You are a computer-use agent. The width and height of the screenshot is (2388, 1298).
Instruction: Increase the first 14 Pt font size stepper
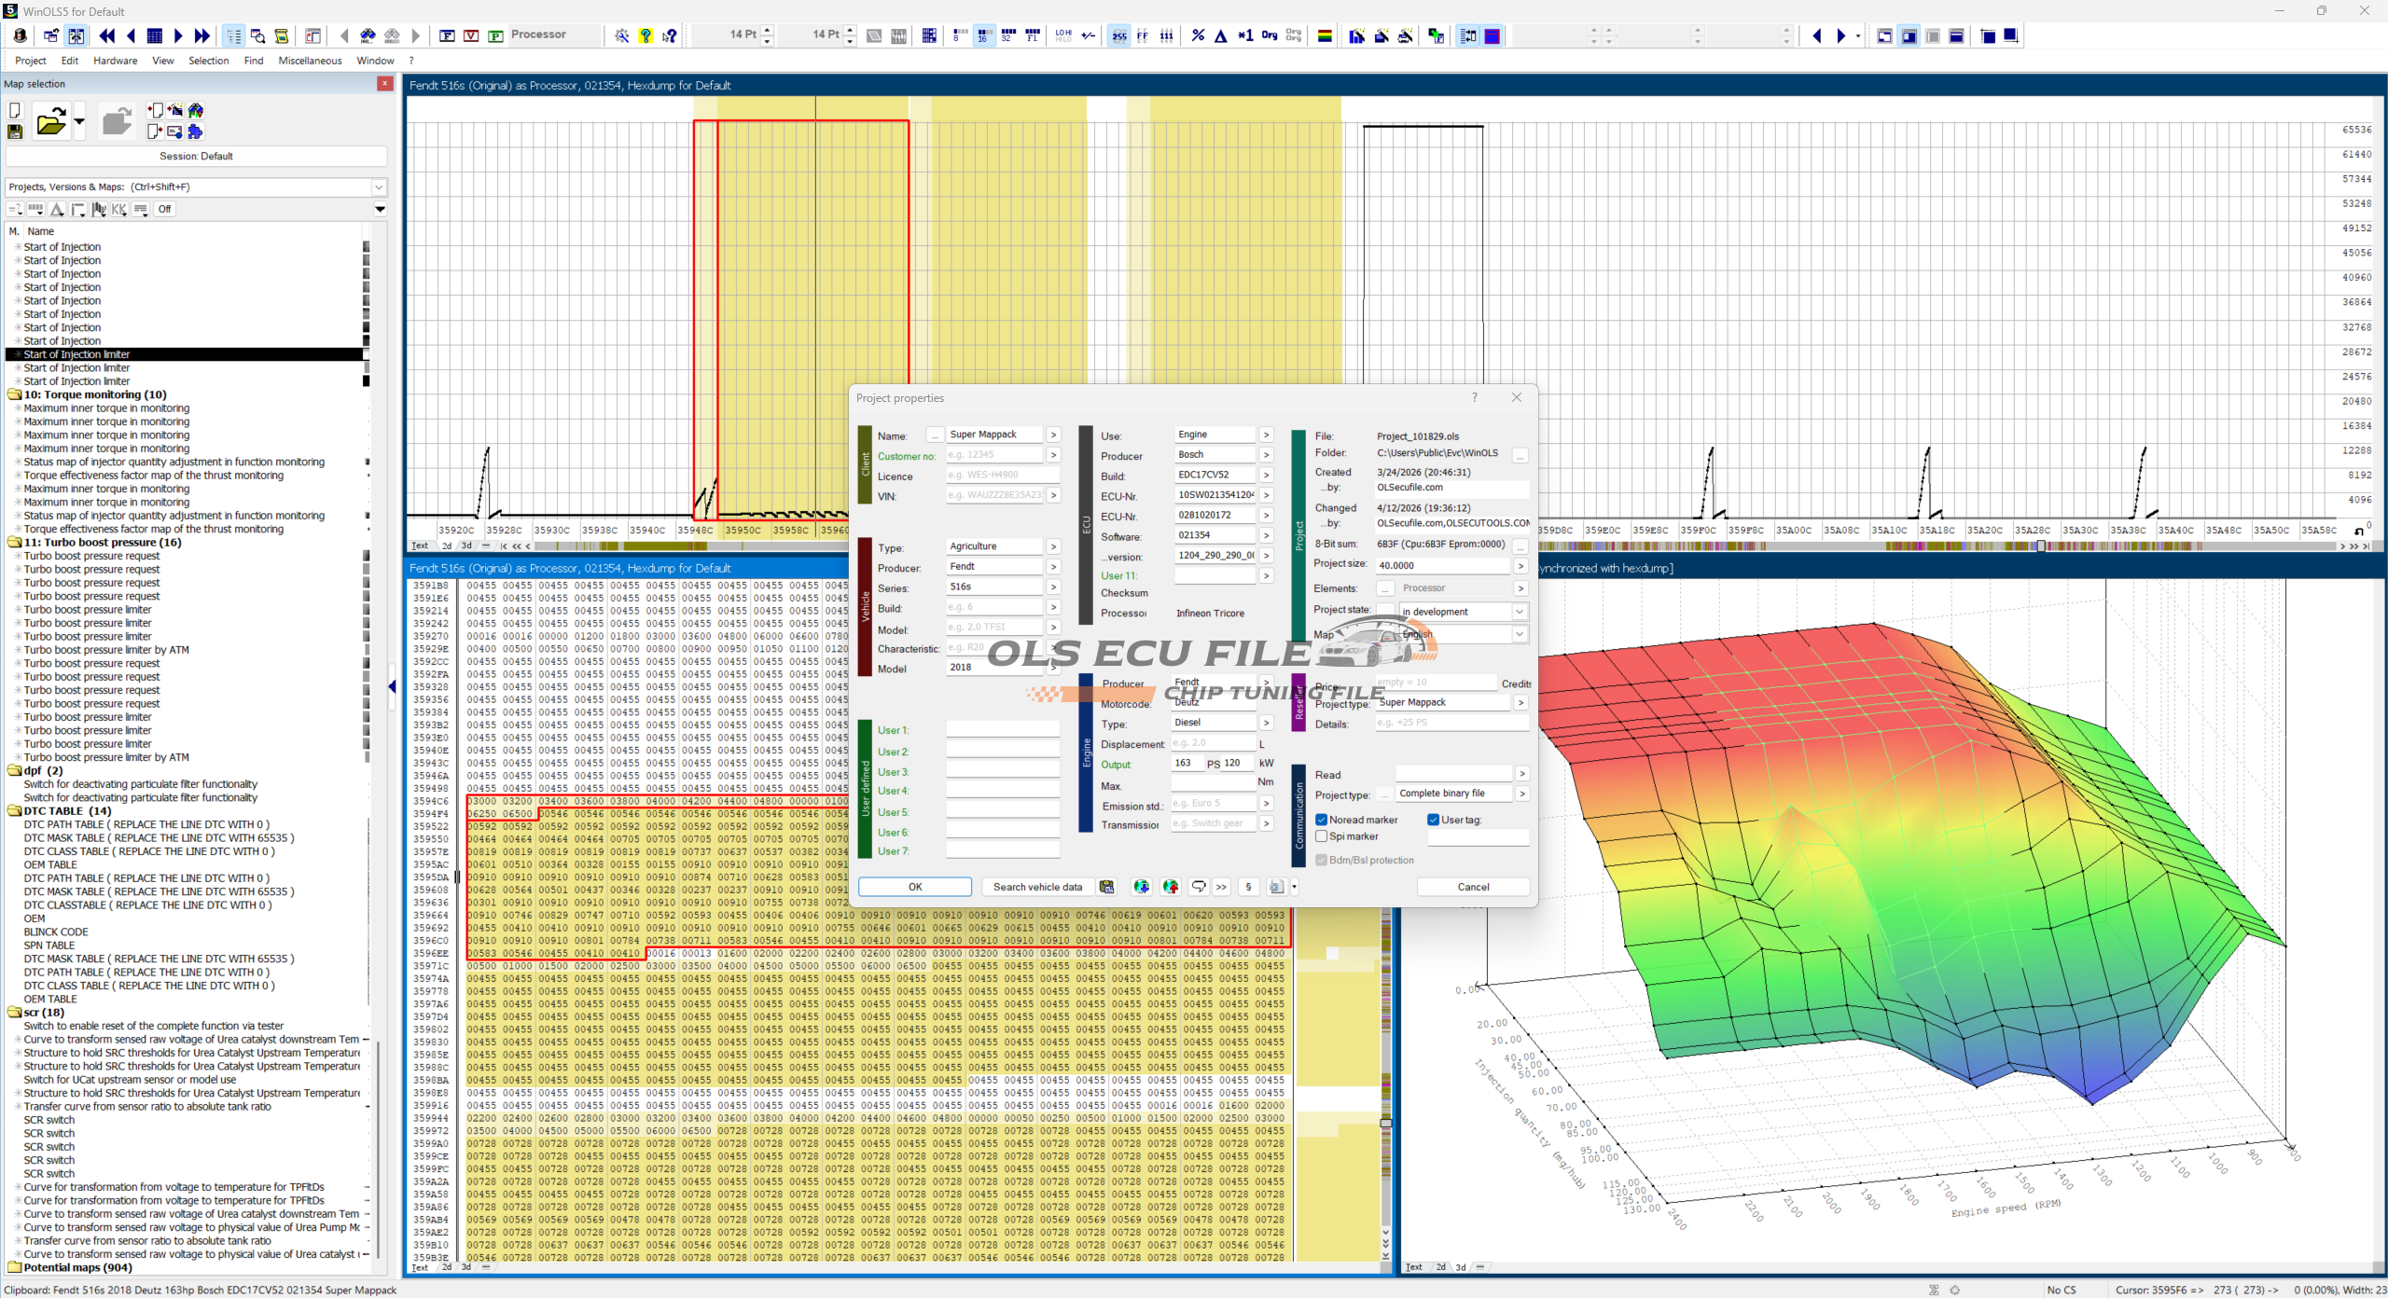point(768,30)
